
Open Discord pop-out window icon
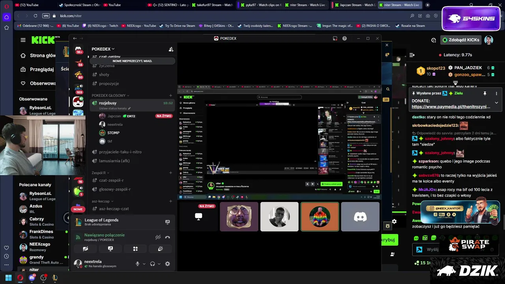[335, 38]
